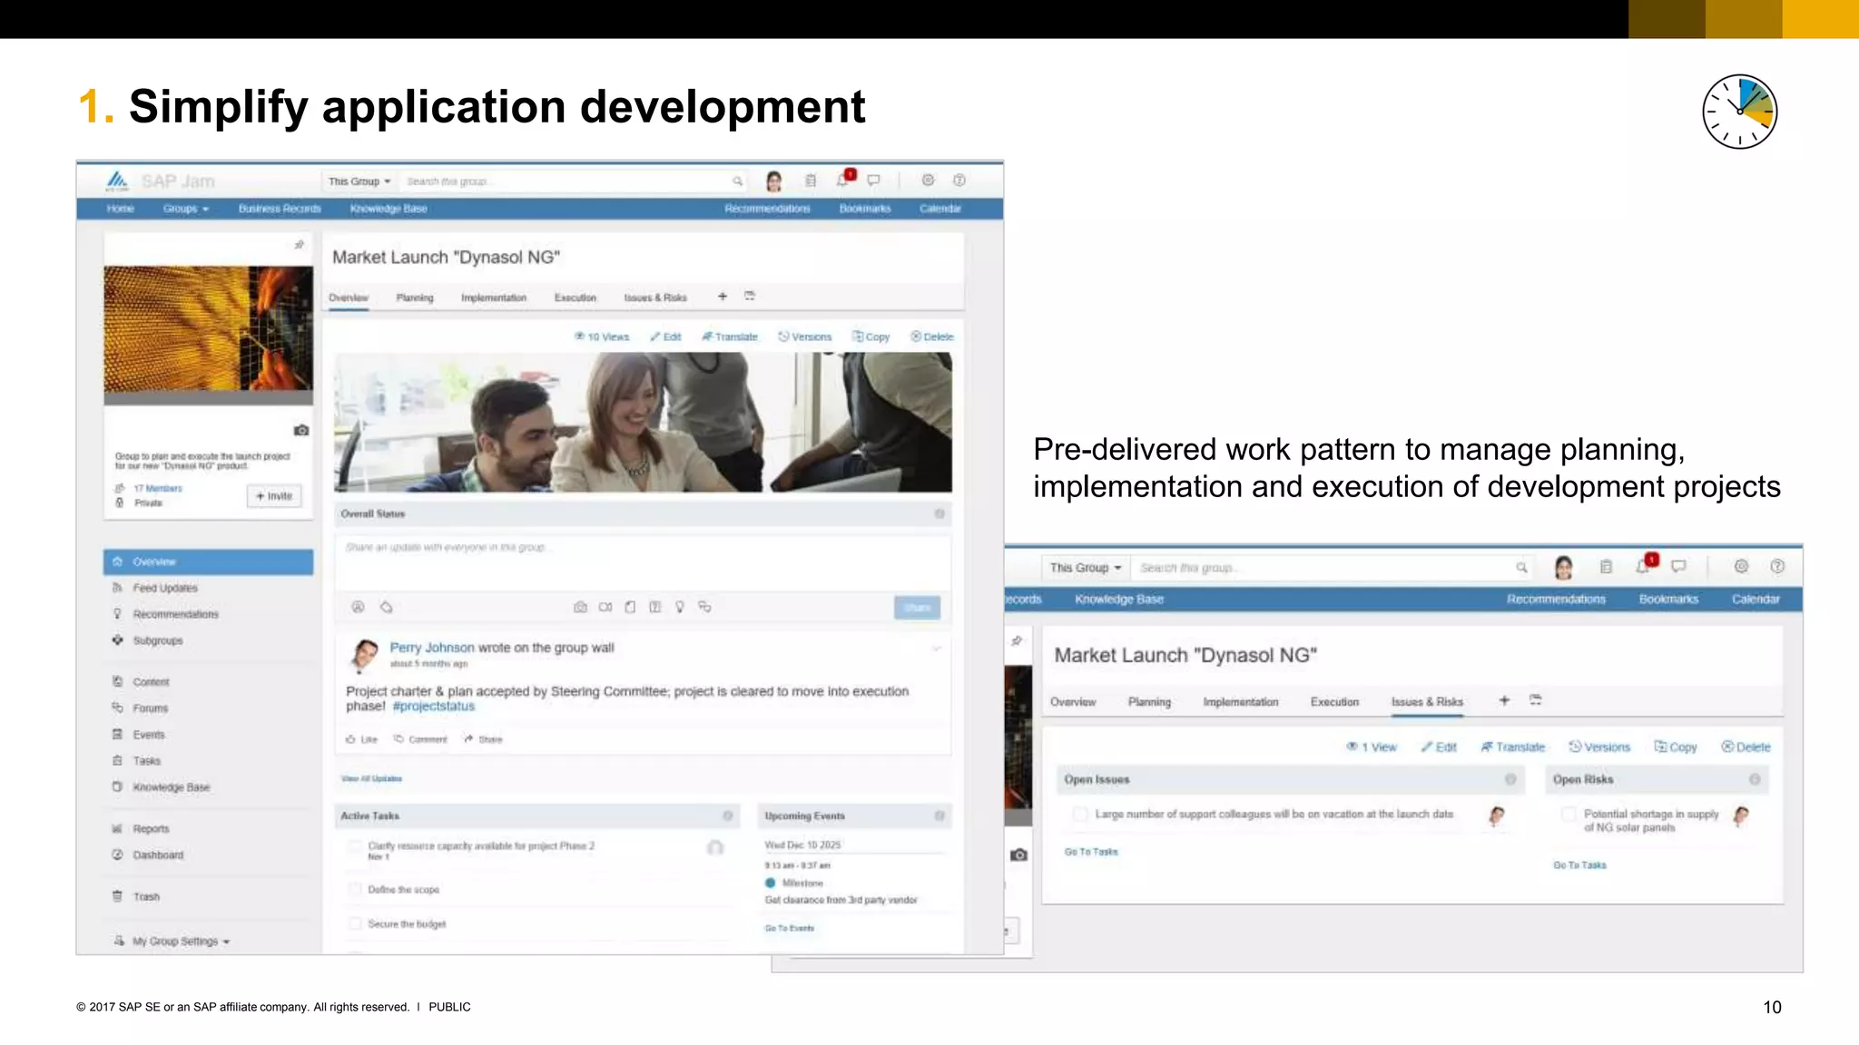Open Reports in the sidebar
Screen dimensions: 1859x1045
click(x=151, y=829)
